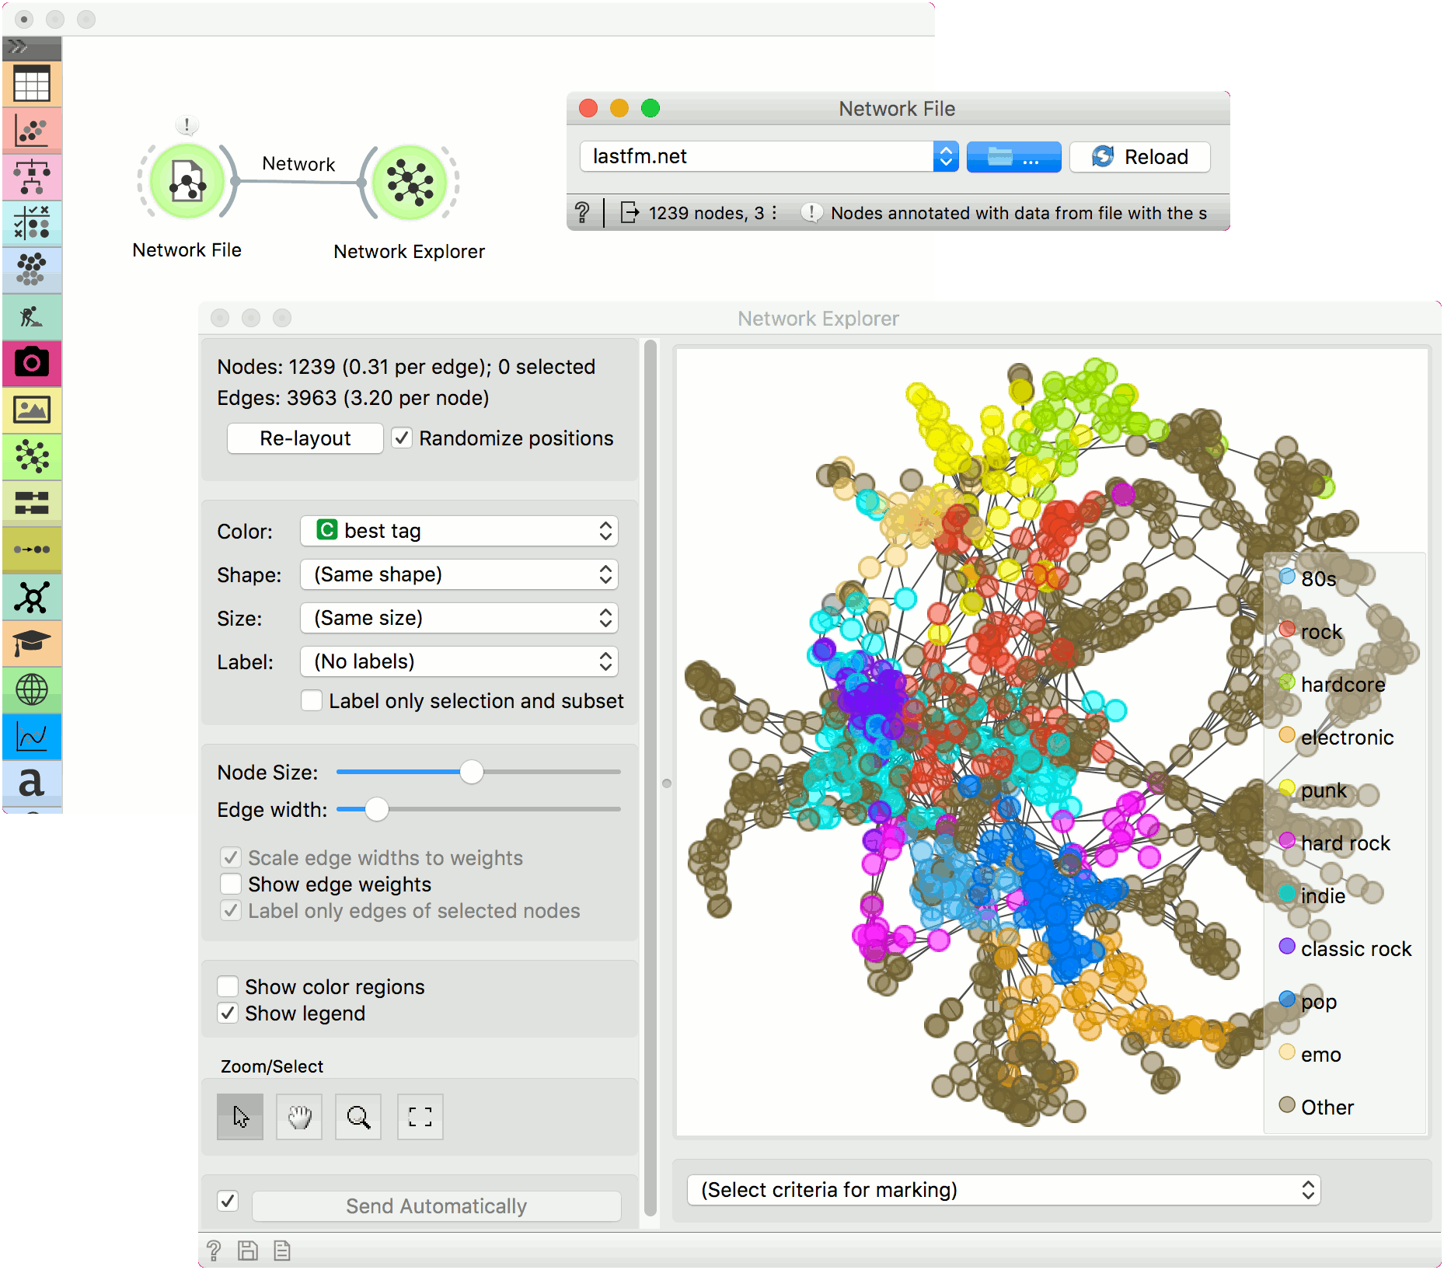Open the Network Explorer widget on the canvas

tap(410, 181)
